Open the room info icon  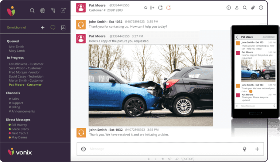point(229,7)
